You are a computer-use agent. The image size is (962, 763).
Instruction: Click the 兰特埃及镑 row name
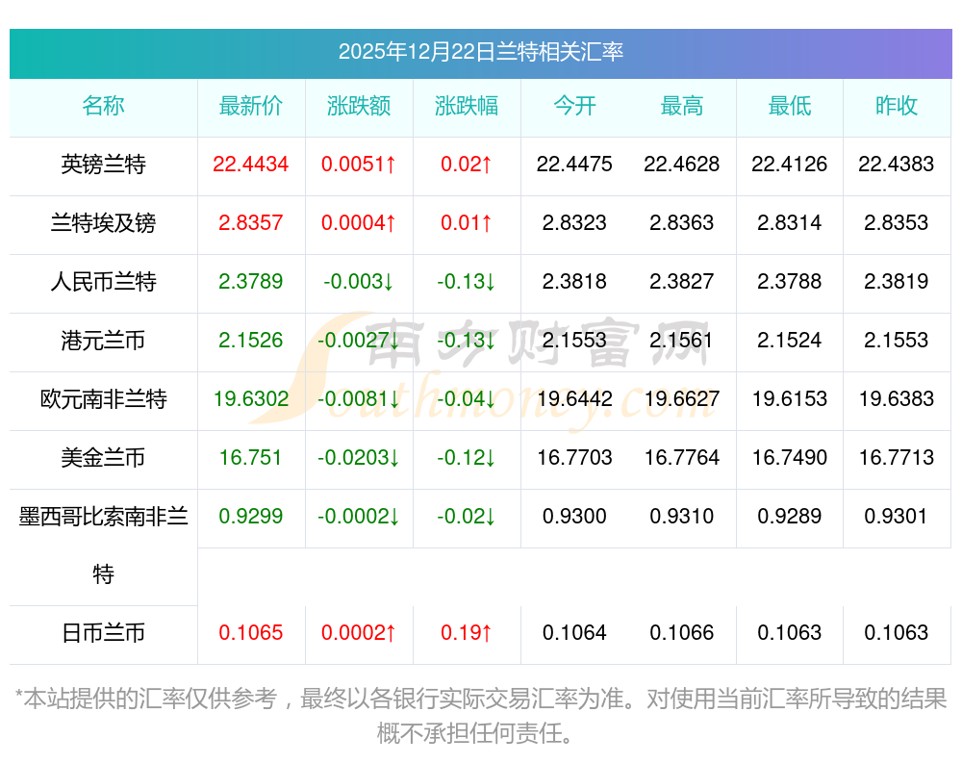tap(103, 222)
